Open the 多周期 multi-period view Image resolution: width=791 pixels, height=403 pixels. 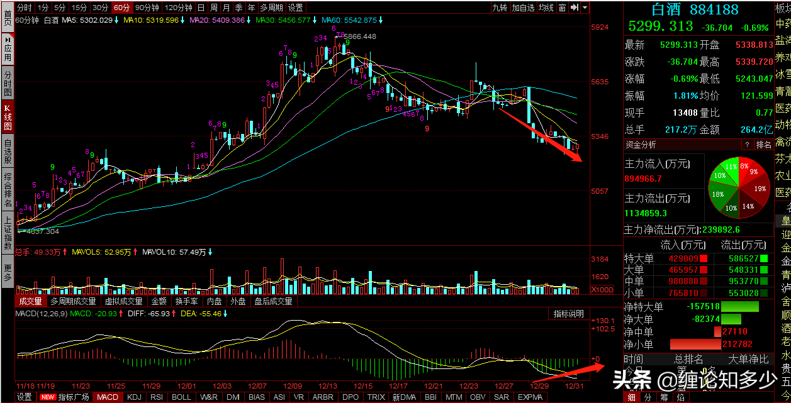point(271,8)
